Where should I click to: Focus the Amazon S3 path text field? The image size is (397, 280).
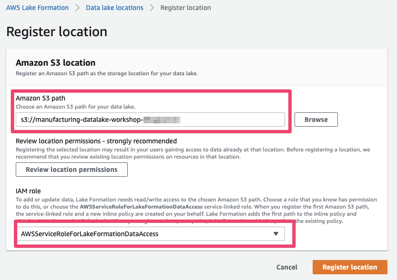pos(150,120)
